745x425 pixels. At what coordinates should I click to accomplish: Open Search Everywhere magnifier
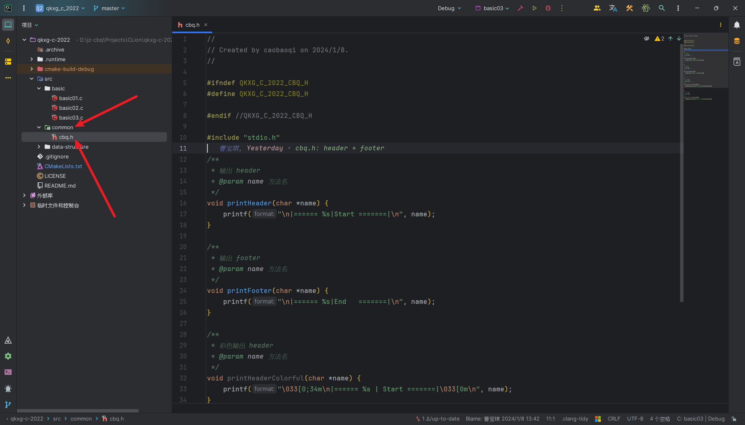pos(662,8)
